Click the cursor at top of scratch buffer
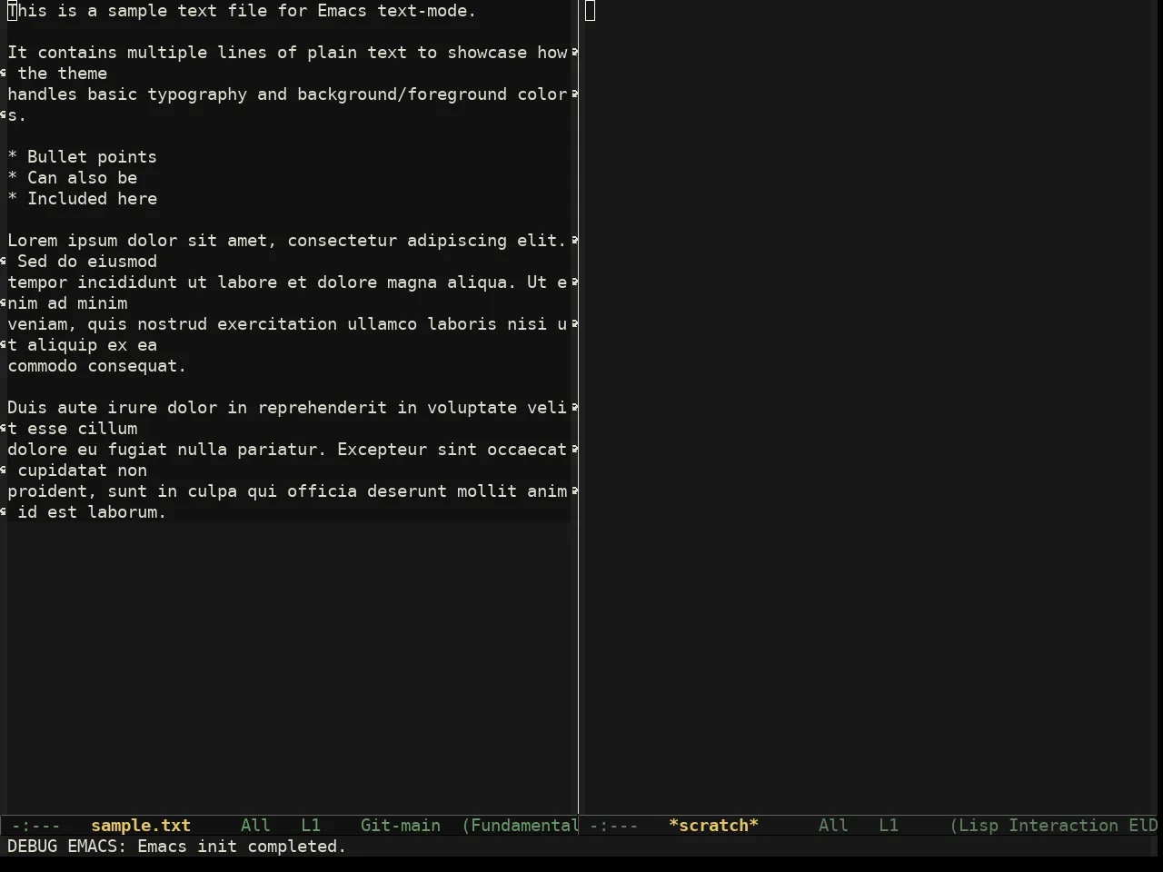This screenshot has width=1163, height=872. point(590,11)
